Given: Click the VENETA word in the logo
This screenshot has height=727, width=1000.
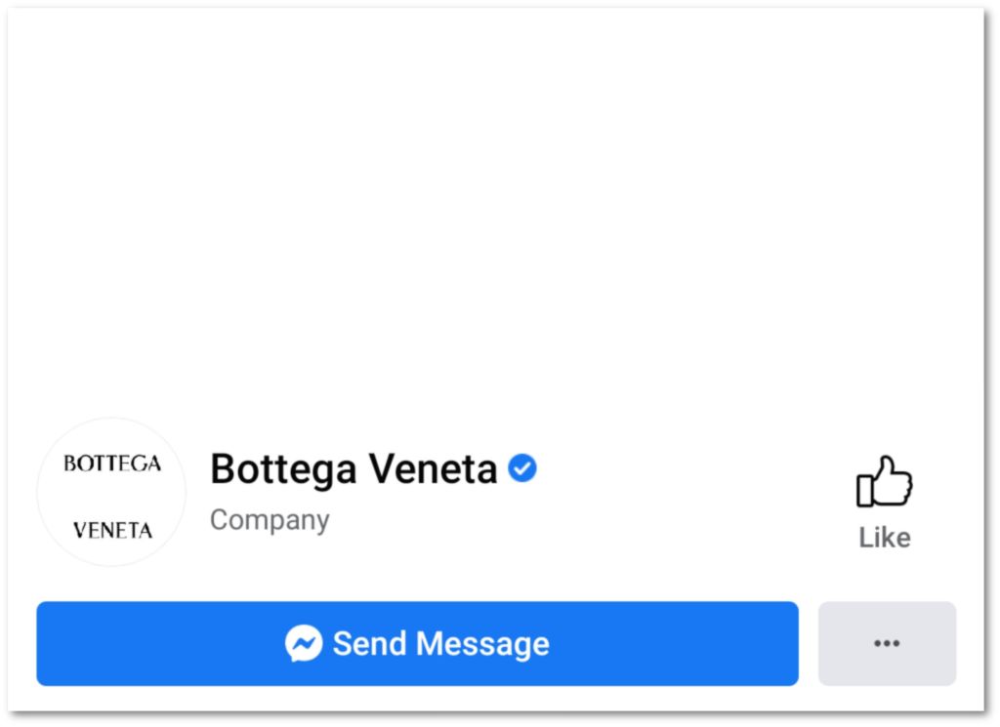Looking at the screenshot, I should tap(112, 531).
